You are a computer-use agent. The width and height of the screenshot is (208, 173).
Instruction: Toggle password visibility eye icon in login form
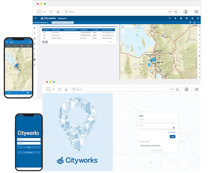click(x=174, y=128)
